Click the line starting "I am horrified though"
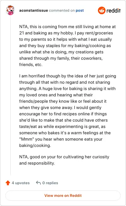126x206 pixels. [x=68, y=76]
